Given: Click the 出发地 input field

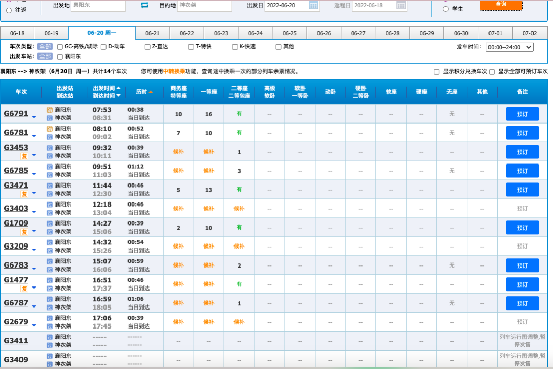Looking at the screenshot, I should [98, 5].
